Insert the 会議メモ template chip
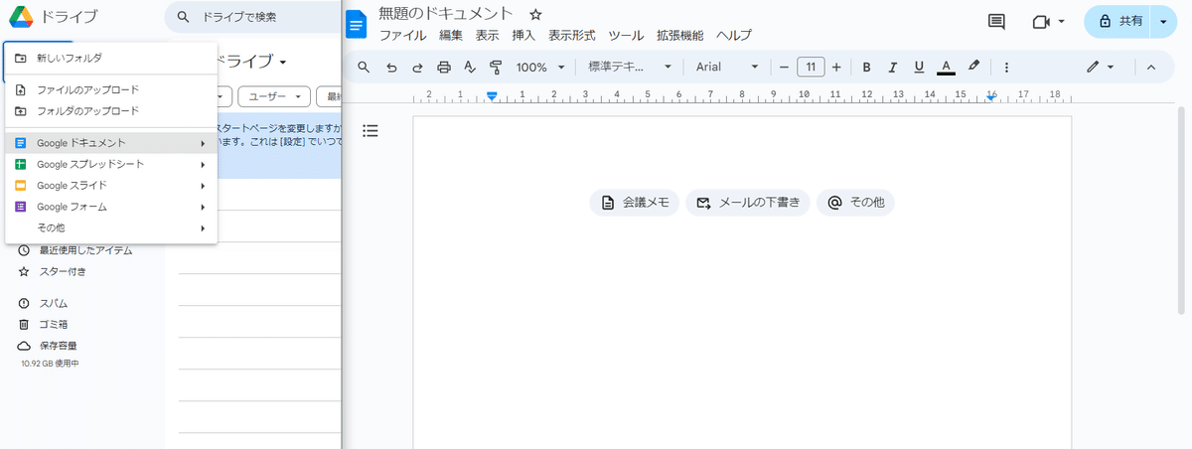1192x449 pixels. (x=635, y=203)
